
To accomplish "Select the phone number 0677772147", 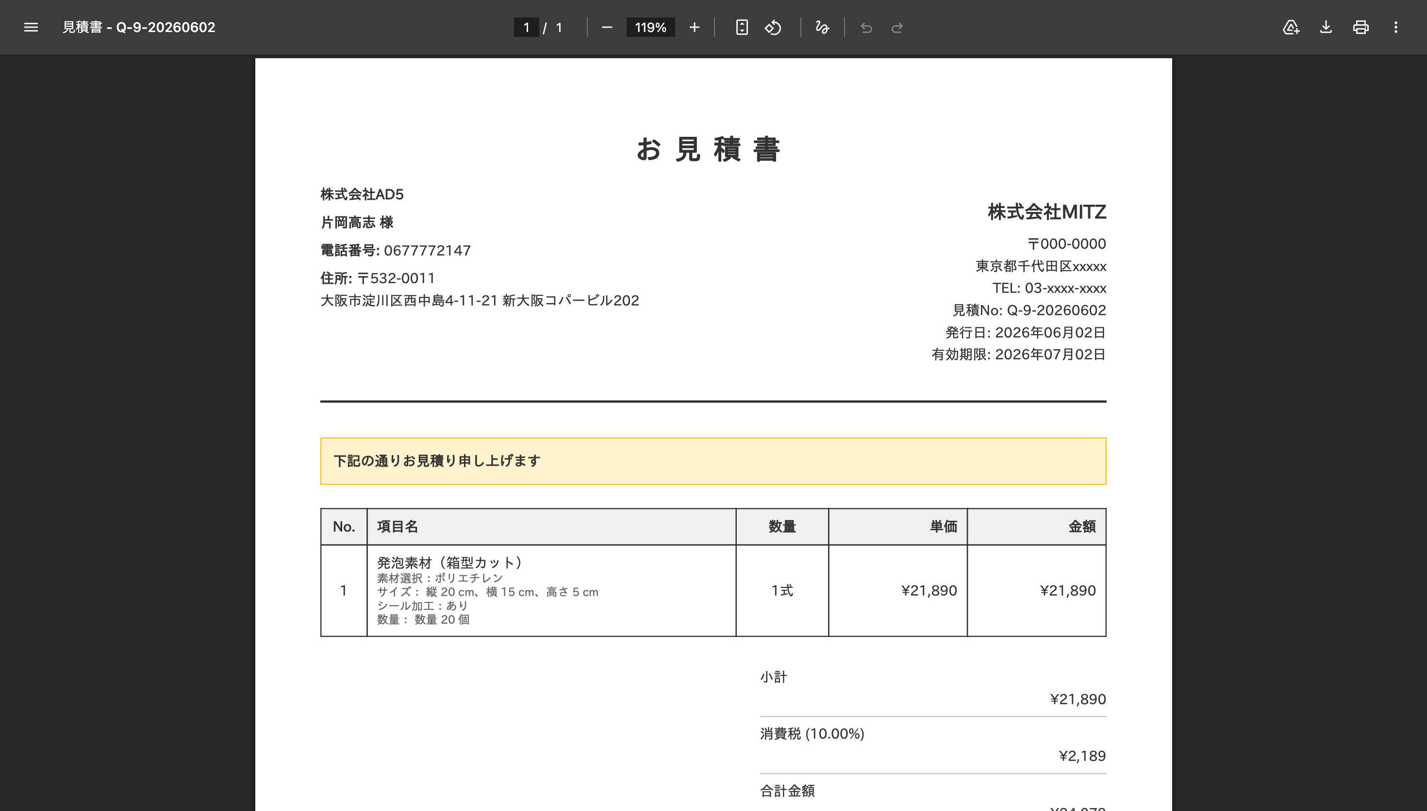I will point(428,250).
